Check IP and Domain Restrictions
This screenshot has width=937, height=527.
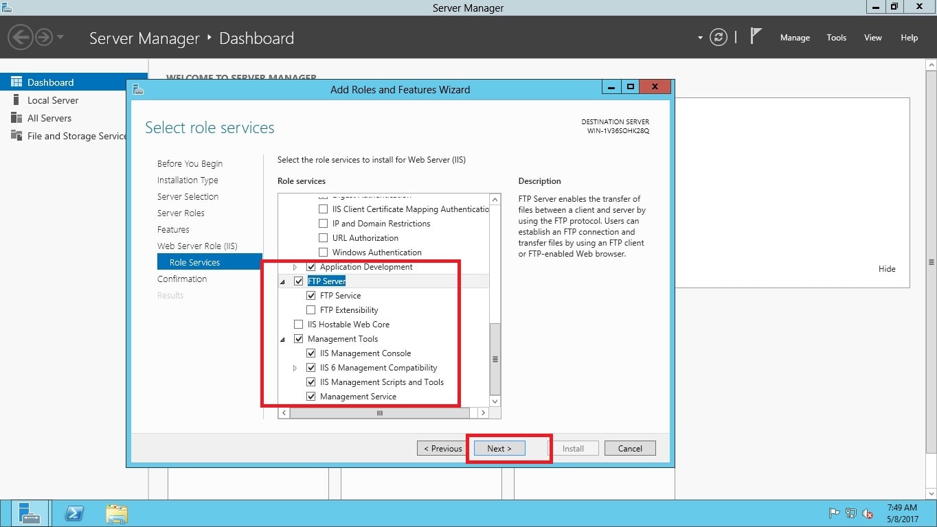pyautogui.click(x=324, y=224)
